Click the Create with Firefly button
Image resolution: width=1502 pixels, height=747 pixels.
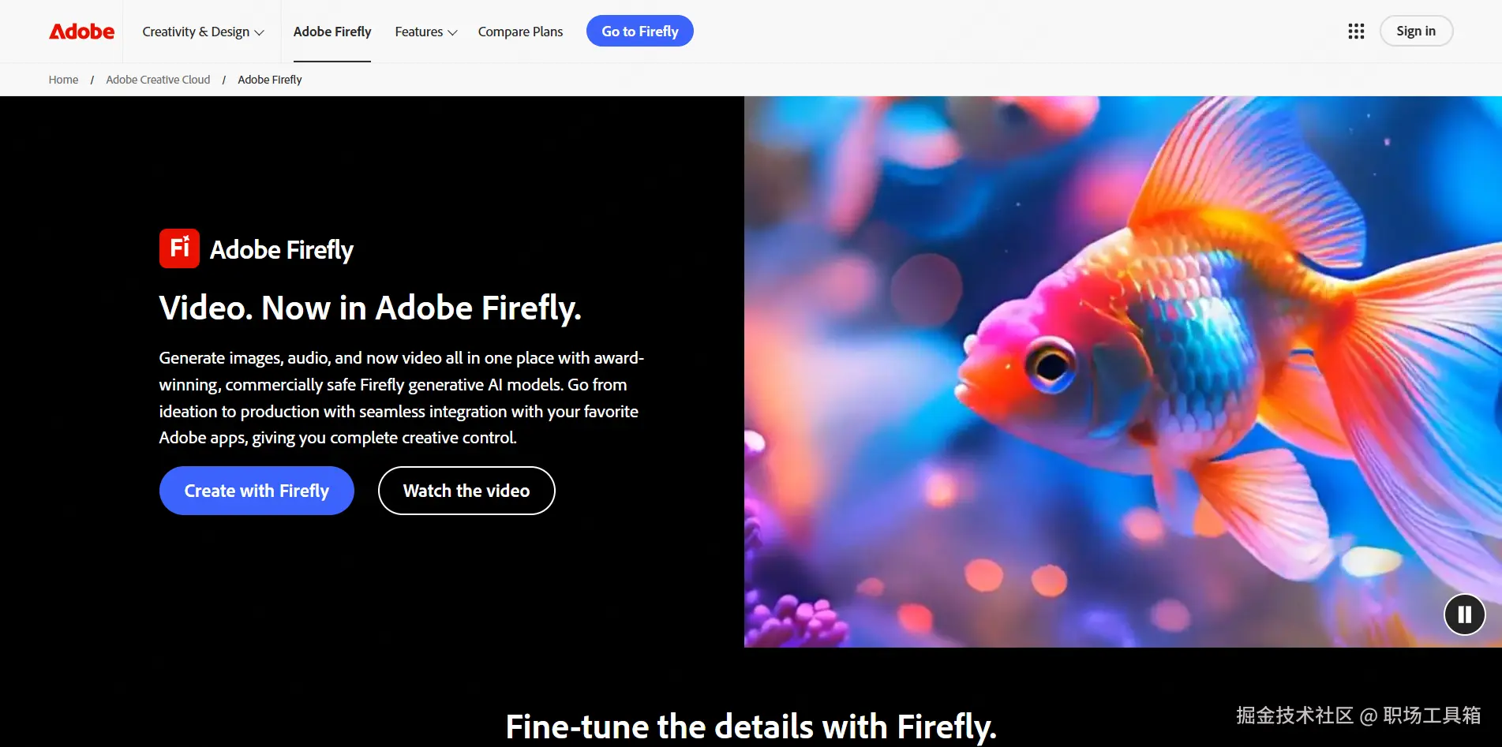pyautogui.click(x=257, y=491)
